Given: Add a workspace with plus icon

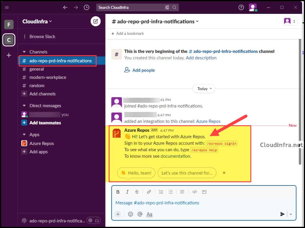Looking at the screenshot, I should (9, 55).
